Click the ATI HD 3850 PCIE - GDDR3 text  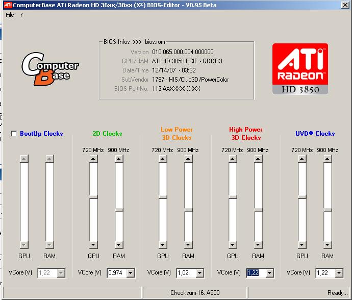tap(187, 61)
